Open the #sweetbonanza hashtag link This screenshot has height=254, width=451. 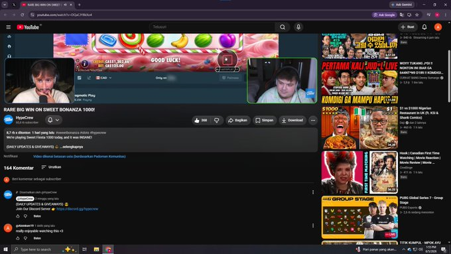pyautogui.click(x=67, y=133)
